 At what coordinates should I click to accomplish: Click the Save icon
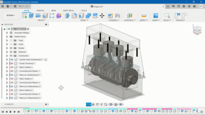15,6
